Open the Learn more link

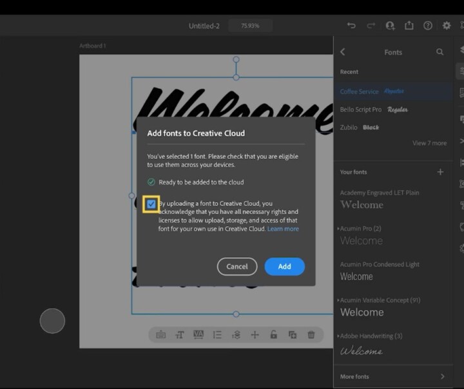(283, 229)
